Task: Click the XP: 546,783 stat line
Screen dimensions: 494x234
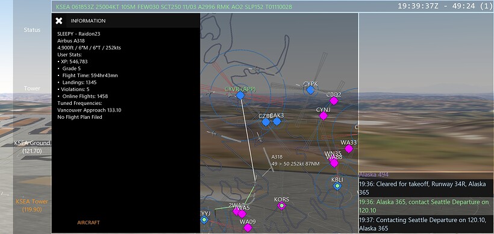Action: click(72, 62)
